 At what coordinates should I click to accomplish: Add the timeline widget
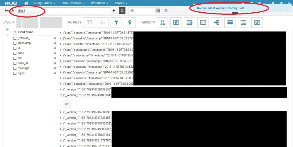tap(243, 22)
